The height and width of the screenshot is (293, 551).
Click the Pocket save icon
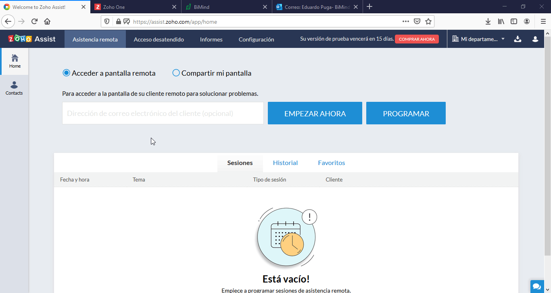tap(417, 22)
